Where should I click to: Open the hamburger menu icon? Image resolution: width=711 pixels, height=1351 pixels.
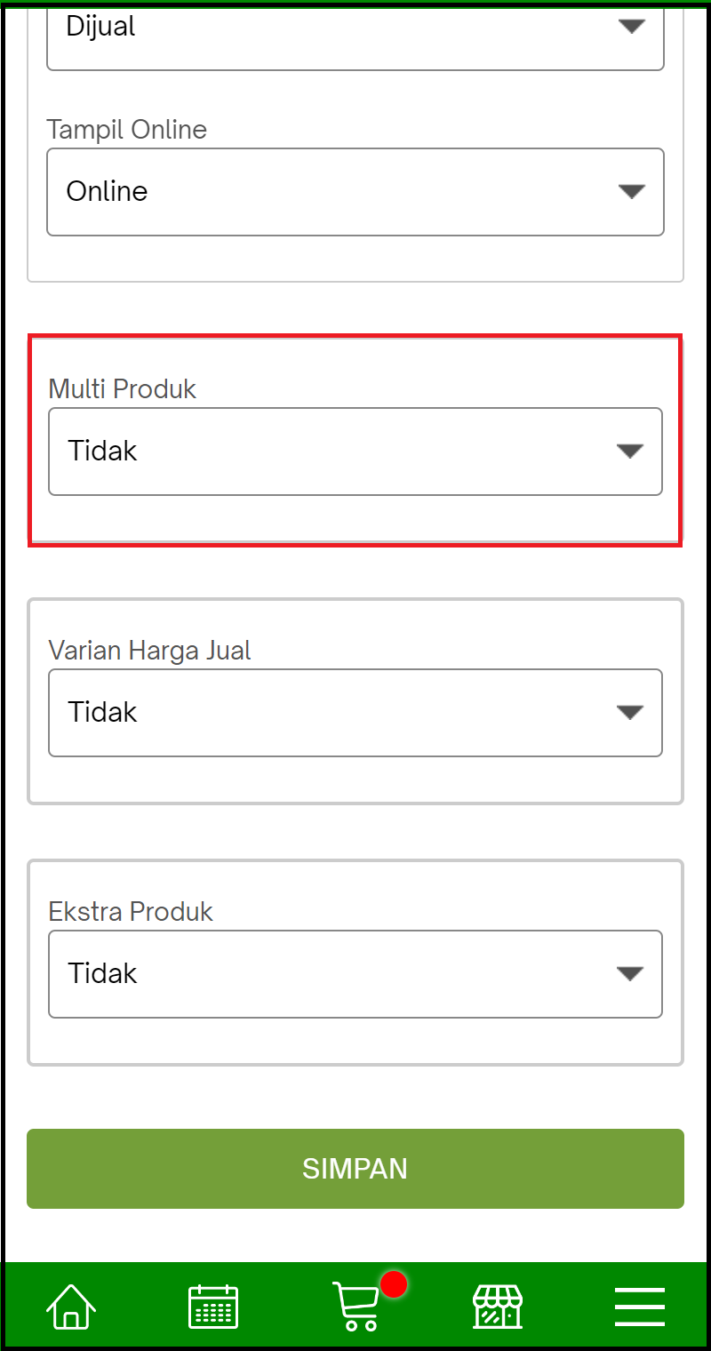(639, 1306)
